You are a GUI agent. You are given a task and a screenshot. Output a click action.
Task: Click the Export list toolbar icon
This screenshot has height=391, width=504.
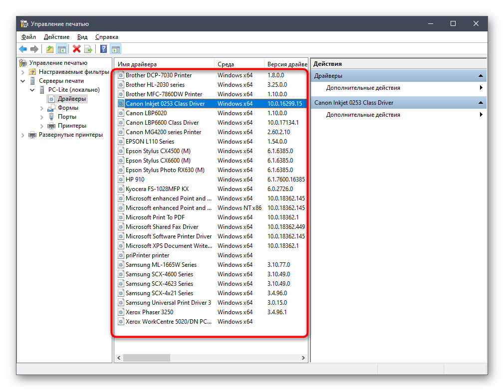coord(88,49)
